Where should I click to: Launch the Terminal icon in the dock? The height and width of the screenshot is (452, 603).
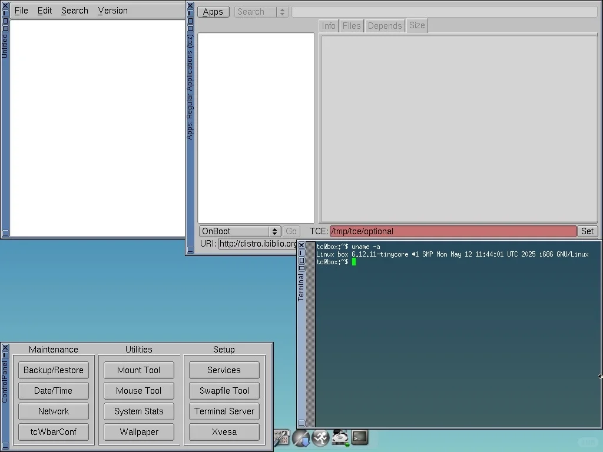click(x=360, y=438)
